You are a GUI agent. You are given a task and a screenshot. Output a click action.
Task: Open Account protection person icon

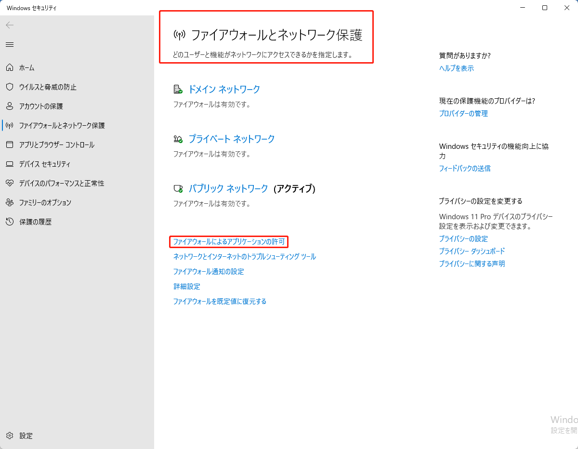(x=10, y=106)
